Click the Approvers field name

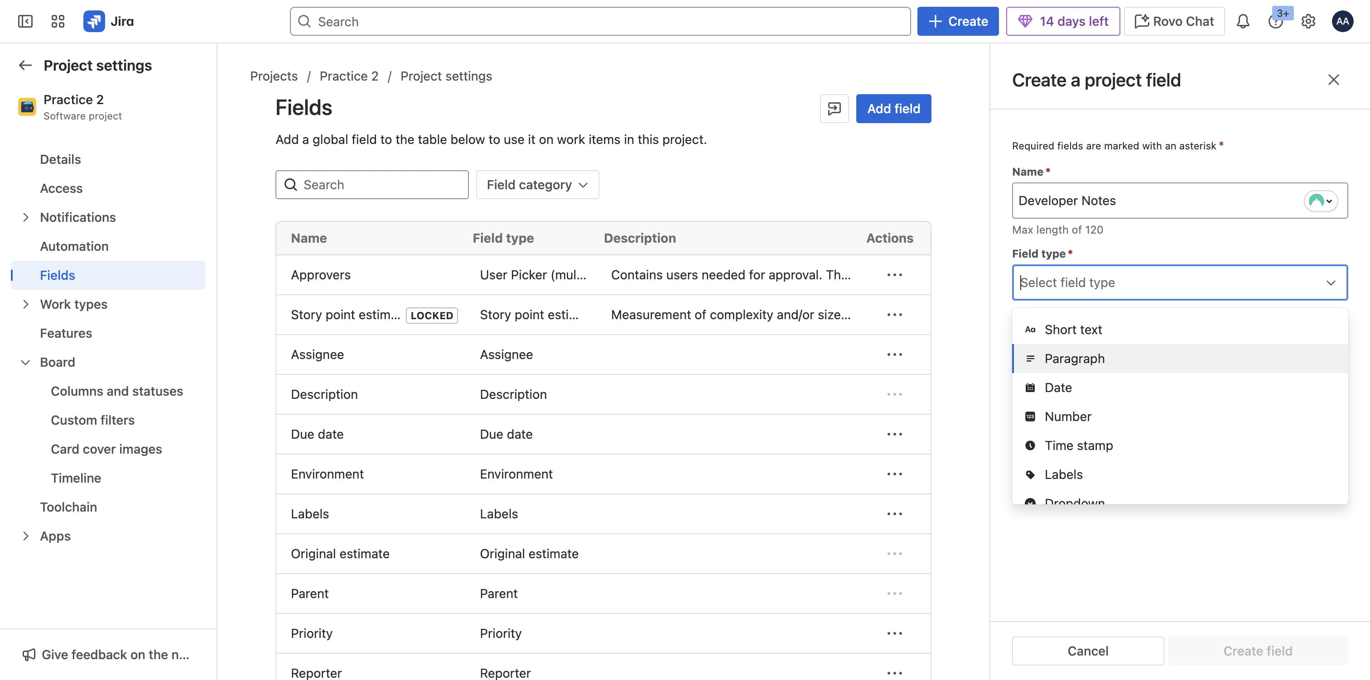[320, 275]
